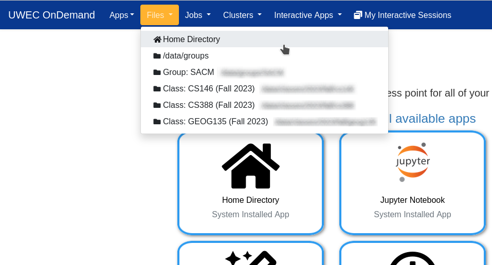Expand the Apps dropdown in navbar

pyautogui.click(x=121, y=15)
